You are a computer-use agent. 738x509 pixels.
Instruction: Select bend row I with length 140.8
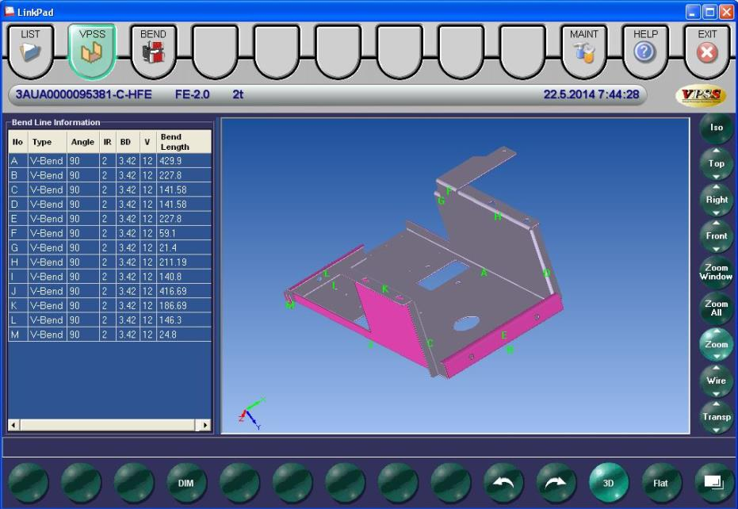pyautogui.click(x=109, y=277)
